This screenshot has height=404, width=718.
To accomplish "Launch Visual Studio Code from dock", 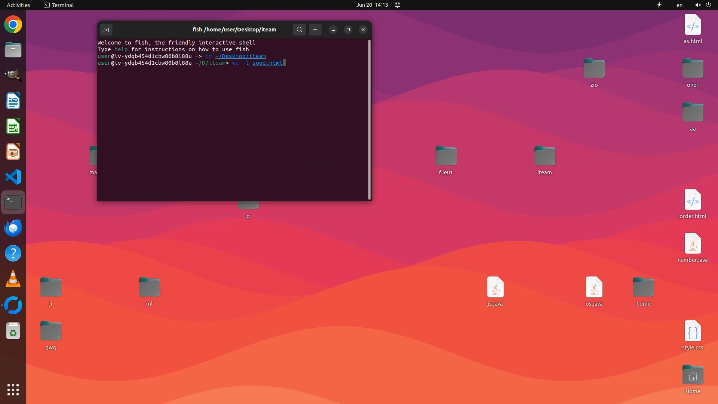I will pyautogui.click(x=13, y=177).
